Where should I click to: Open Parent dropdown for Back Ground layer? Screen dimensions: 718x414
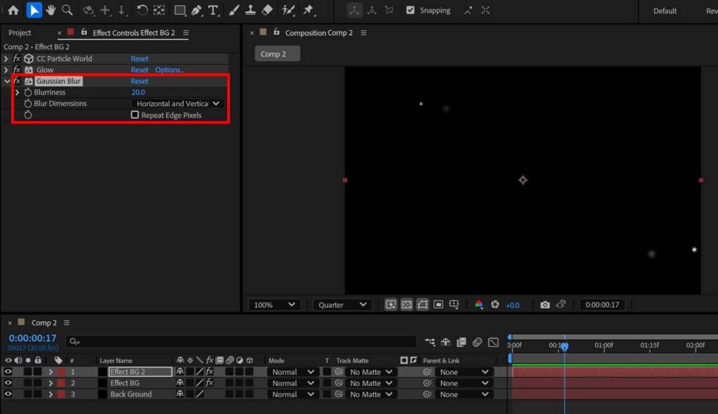tap(463, 394)
